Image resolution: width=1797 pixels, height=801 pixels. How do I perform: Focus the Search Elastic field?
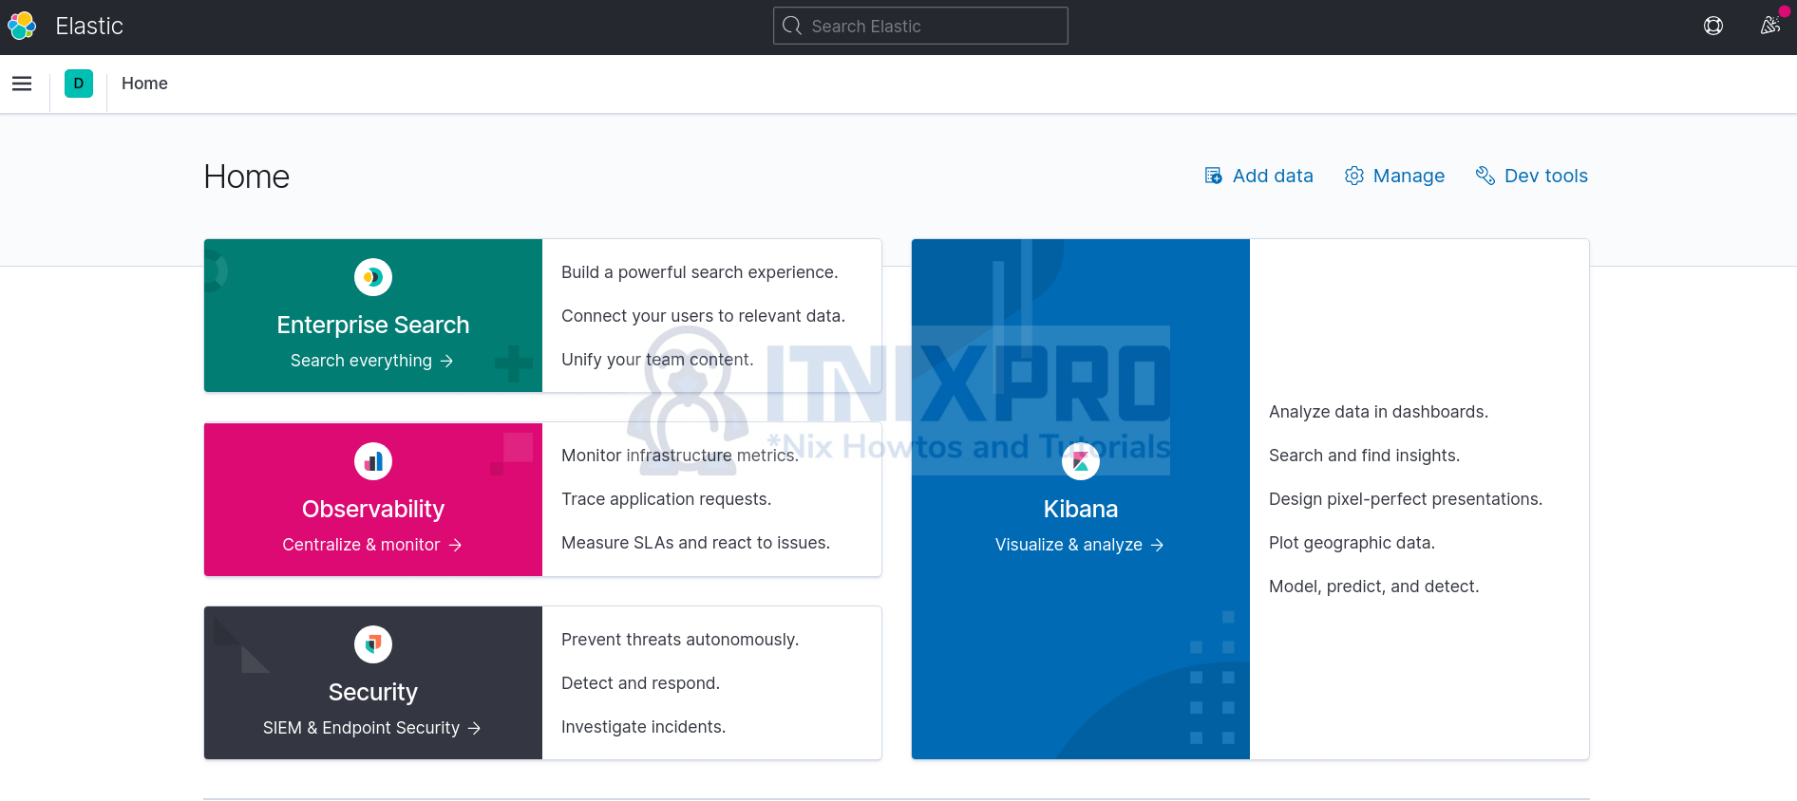[919, 26]
